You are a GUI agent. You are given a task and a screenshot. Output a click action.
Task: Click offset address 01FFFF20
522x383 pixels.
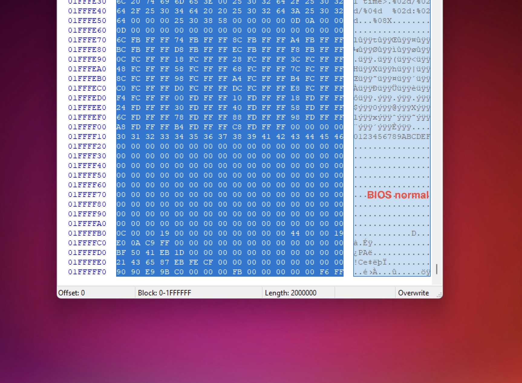[x=87, y=146]
